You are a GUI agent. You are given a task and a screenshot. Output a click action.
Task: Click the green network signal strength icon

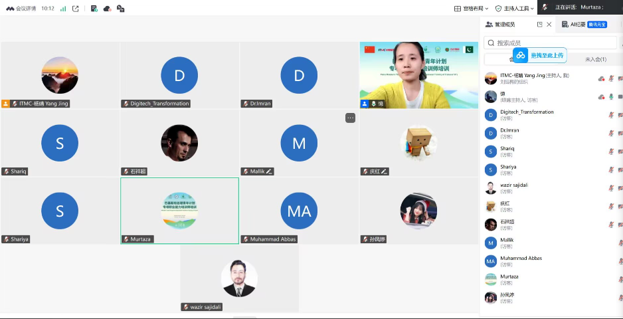point(63,9)
